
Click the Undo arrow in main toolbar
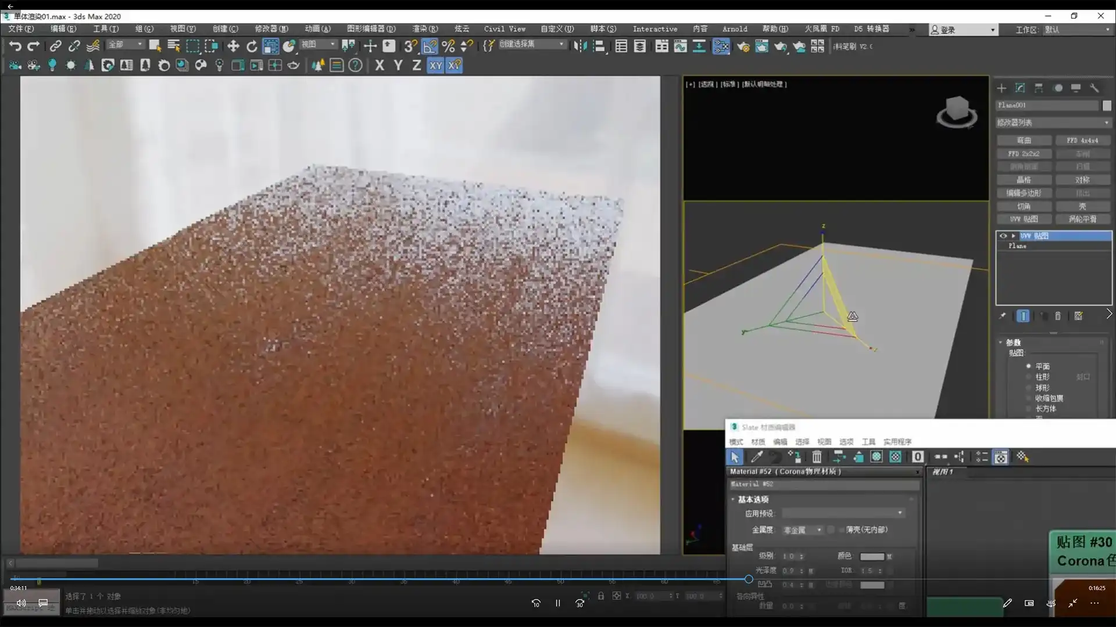click(x=15, y=46)
